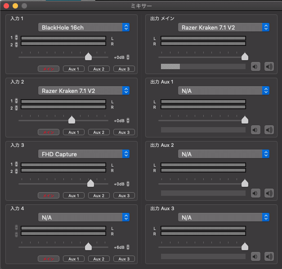Viewport: 282px width, 269px height.
Task: Lower volume icon in 出力 メイン
Action: tap(255, 66)
